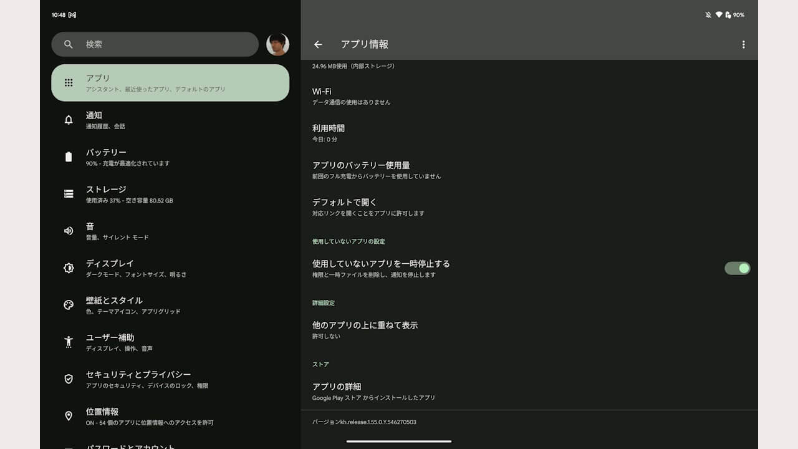Viewport: 798px width, 449px height.
Task: Click the brightness icon next to ディスプレイ
Action: point(69,268)
